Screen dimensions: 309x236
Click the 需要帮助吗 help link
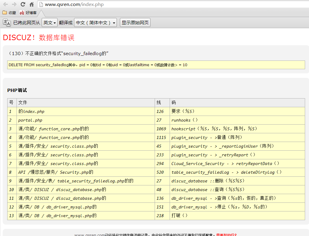[226, 235]
